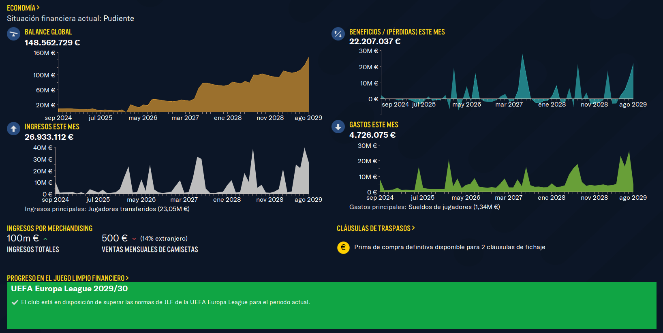Click the red down arrow beside 500 €
This screenshot has height=333, width=663.
point(134,239)
